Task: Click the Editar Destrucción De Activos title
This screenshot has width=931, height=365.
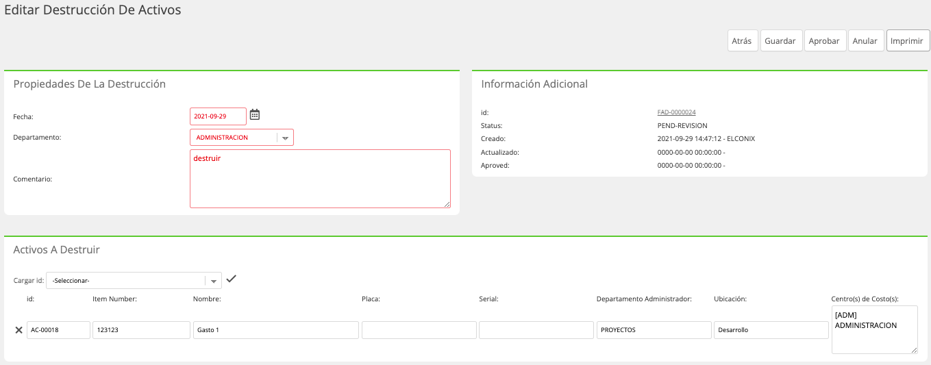Action: coord(93,10)
